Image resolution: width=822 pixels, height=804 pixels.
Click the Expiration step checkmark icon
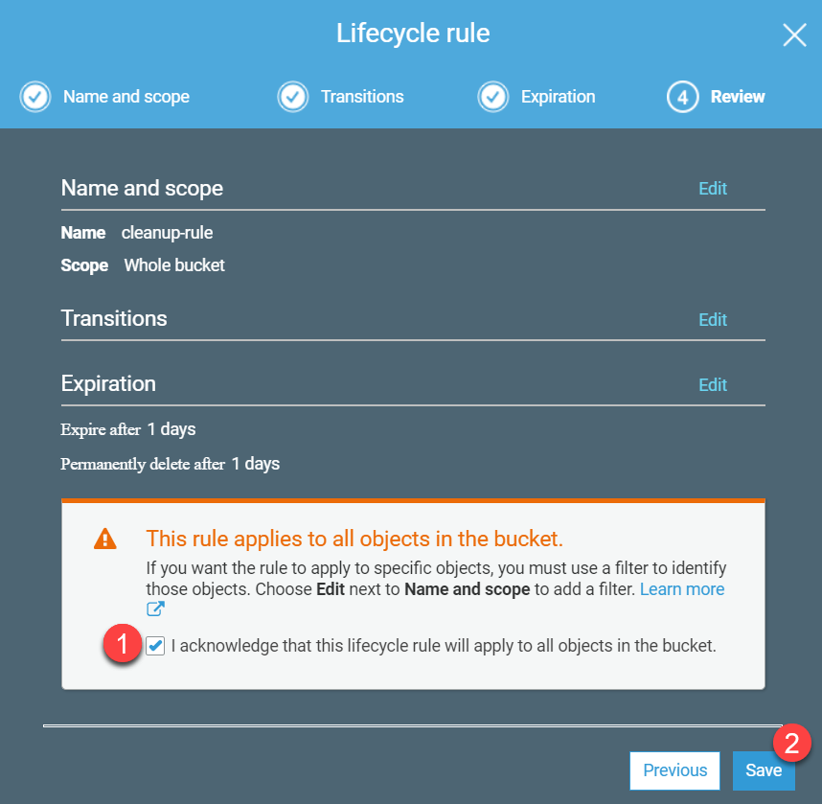(x=492, y=97)
